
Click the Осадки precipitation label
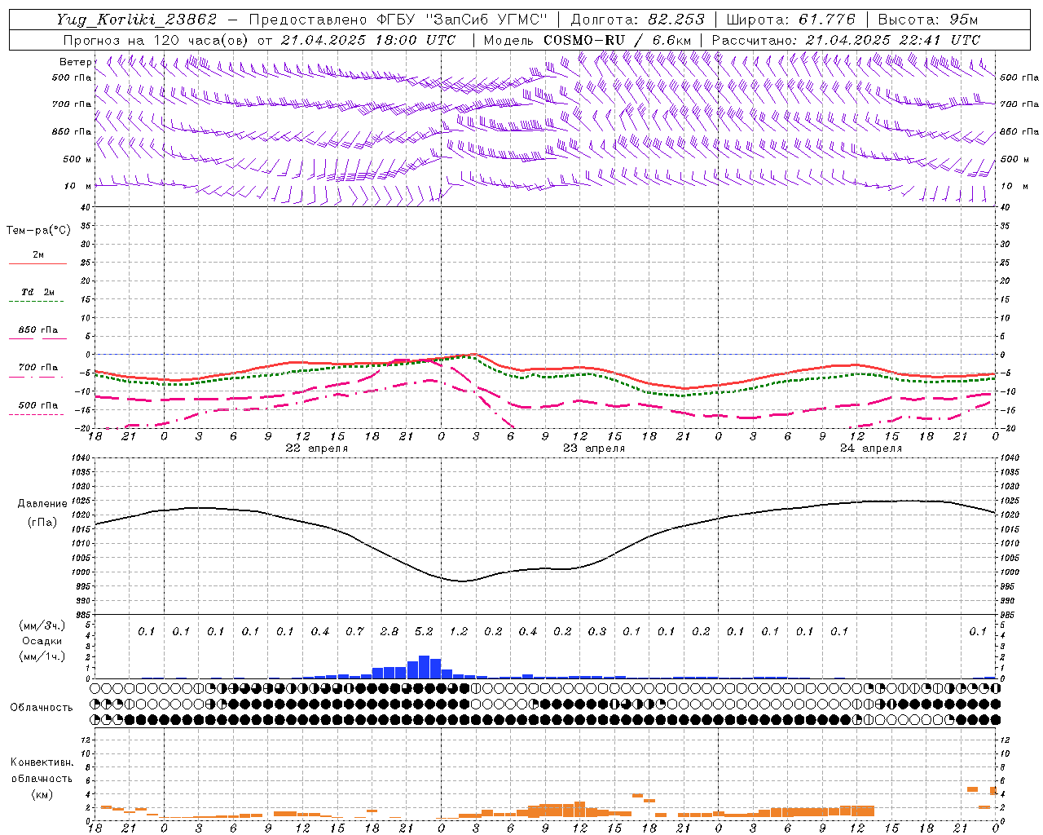click(x=42, y=641)
